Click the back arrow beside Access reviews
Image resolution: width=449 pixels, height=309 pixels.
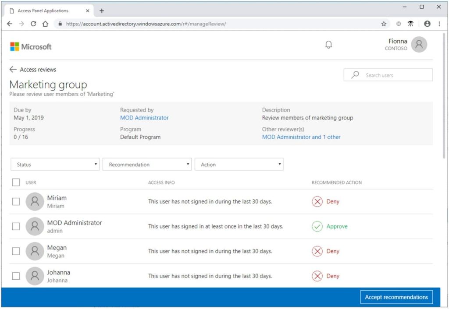[13, 70]
